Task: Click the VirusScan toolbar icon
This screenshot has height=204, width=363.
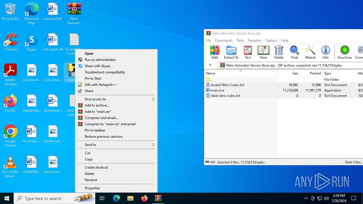Action: coord(345,52)
